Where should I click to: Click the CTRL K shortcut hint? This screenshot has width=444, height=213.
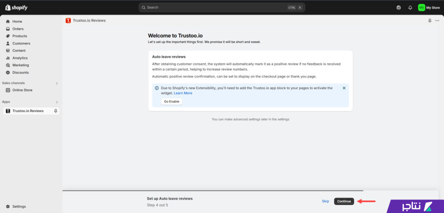295,8
